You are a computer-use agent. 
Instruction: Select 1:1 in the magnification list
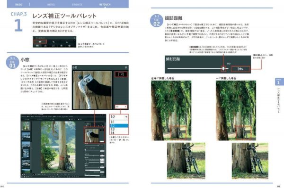click(119, 122)
